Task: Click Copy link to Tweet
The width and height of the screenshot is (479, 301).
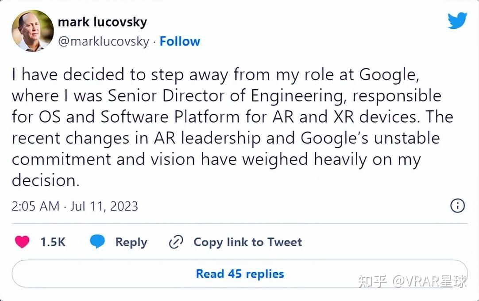Action: pyautogui.click(x=247, y=242)
